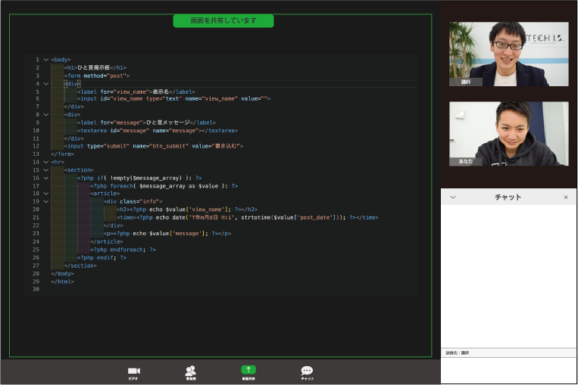Collapse the first <div> block at line 4
This screenshot has height=385, width=578.
click(45, 83)
